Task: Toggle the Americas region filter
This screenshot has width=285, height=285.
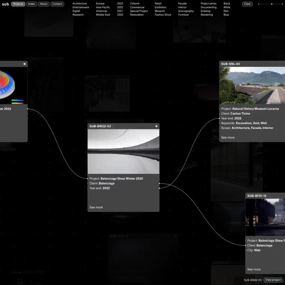Action: pos(102,11)
